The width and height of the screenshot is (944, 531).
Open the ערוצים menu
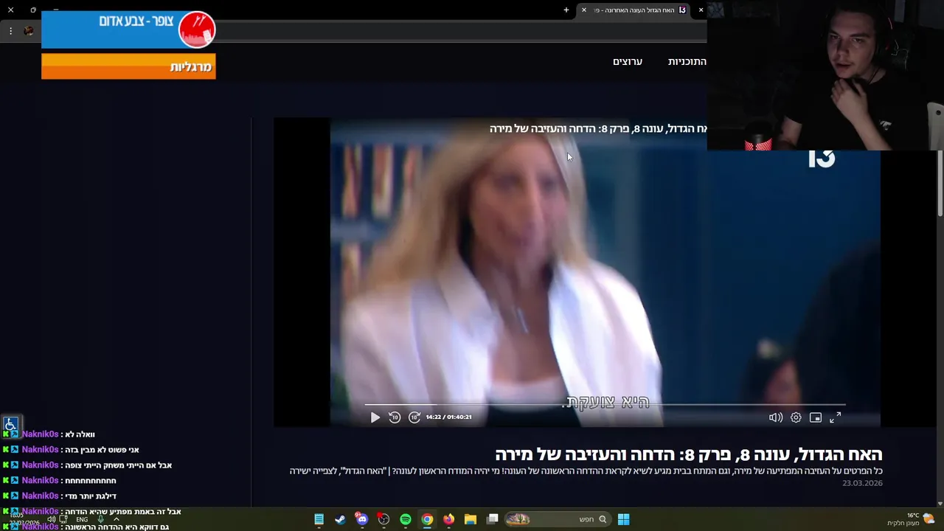(628, 61)
